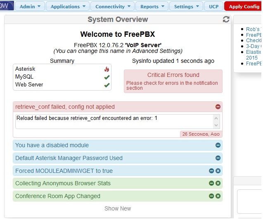Collapse the retrieve_conf failed notification

point(218,107)
